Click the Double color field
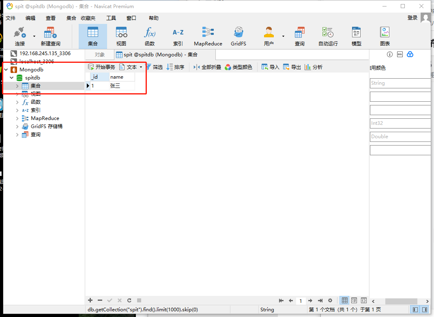This screenshot has width=434, height=317. click(400, 136)
